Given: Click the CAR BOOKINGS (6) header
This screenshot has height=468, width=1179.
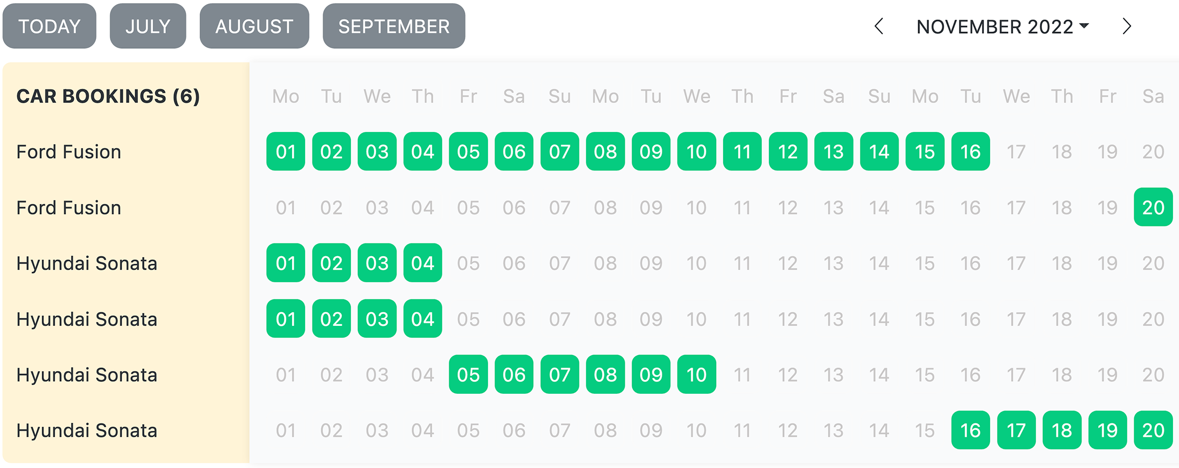Looking at the screenshot, I should (108, 96).
